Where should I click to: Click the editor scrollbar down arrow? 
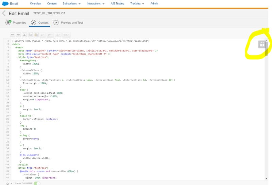[266, 179]
